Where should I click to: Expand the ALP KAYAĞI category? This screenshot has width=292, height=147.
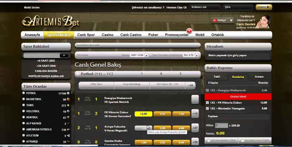tap(23, 123)
